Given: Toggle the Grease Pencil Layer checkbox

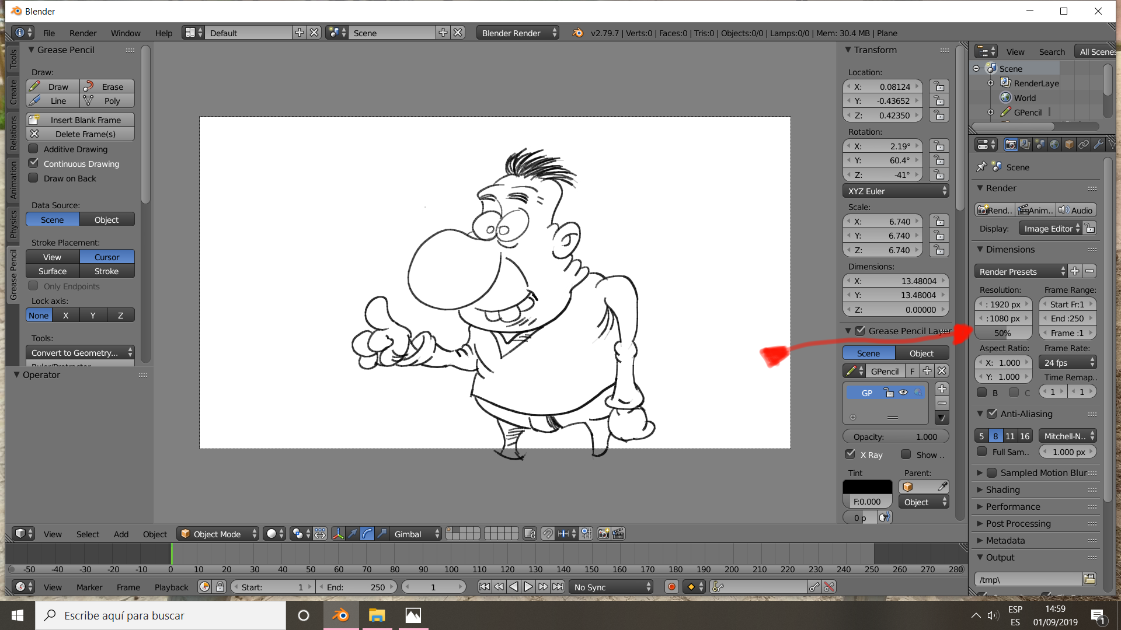Looking at the screenshot, I should pyautogui.click(x=860, y=331).
